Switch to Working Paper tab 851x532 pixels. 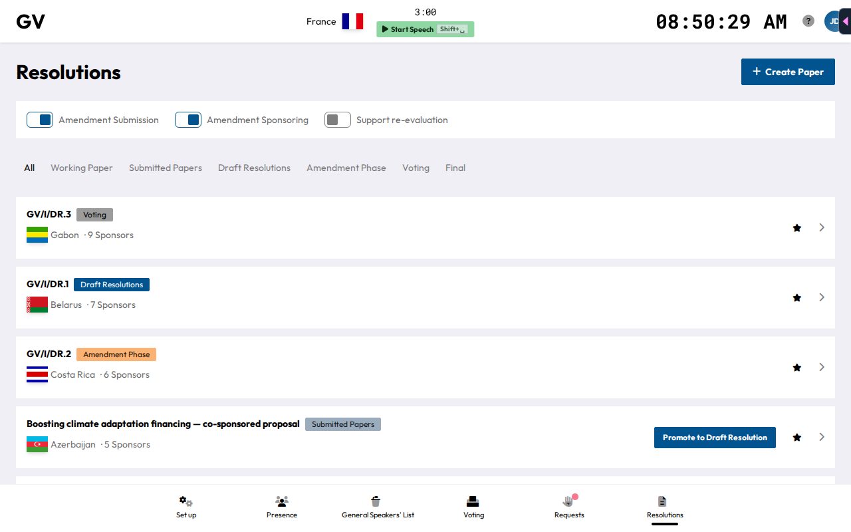(x=82, y=168)
